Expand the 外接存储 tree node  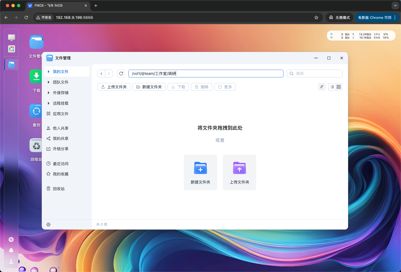click(x=49, y=93)
